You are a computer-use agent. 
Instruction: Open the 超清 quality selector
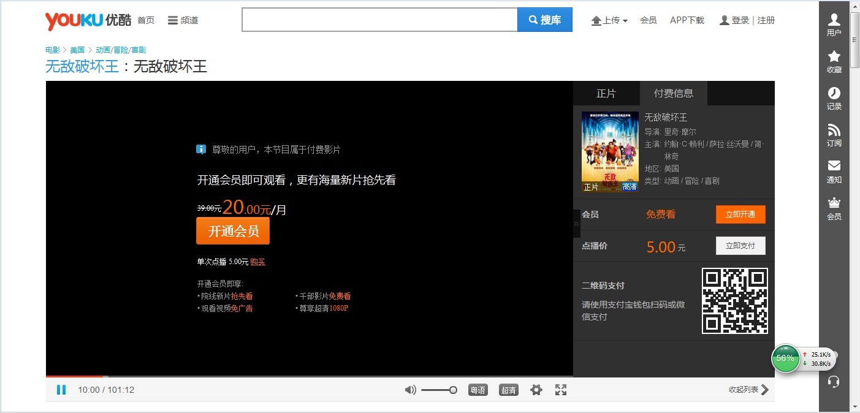508,390
